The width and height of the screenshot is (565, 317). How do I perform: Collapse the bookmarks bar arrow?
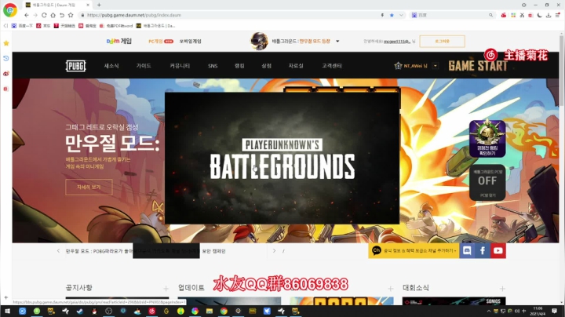pyautogui.click(x=5, y=26)
